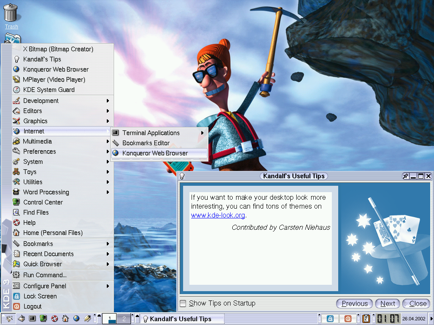The height and width of the screenshot is (325, 434).
Task: Expand the Toys submenu
Action: coord(63,172)
